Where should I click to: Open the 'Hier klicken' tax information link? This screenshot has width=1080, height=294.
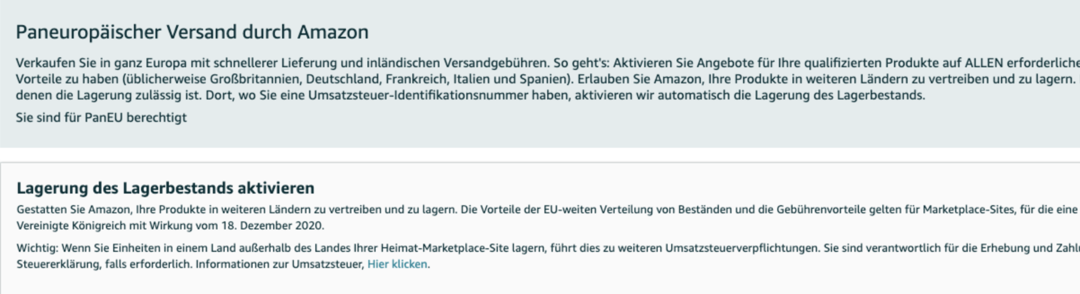coord(397,264)
